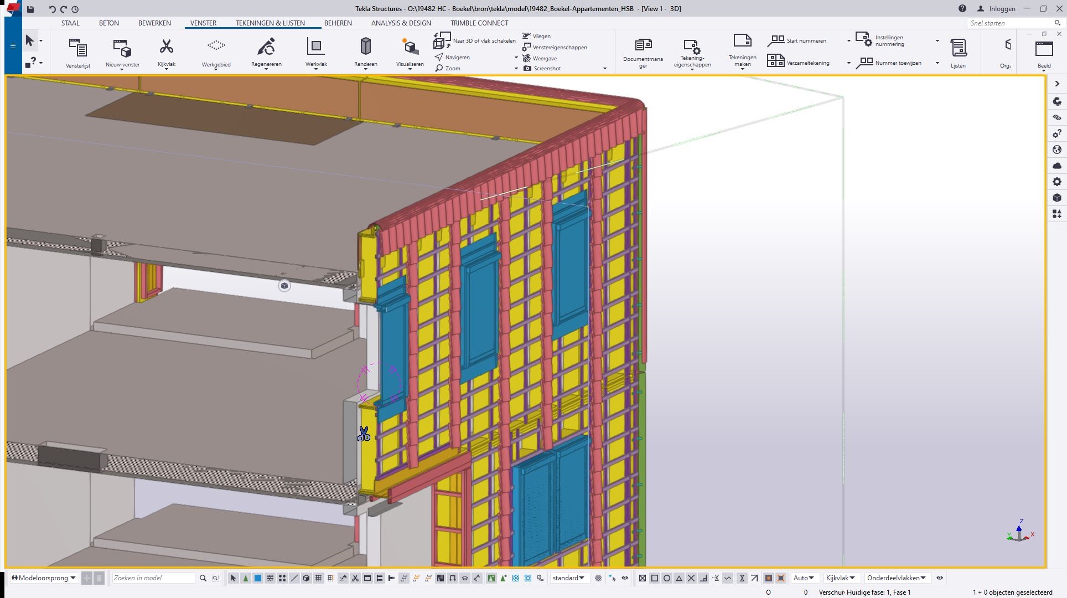Click the Zoeken in model search field

pyautogui.click(x=153, y=578)
